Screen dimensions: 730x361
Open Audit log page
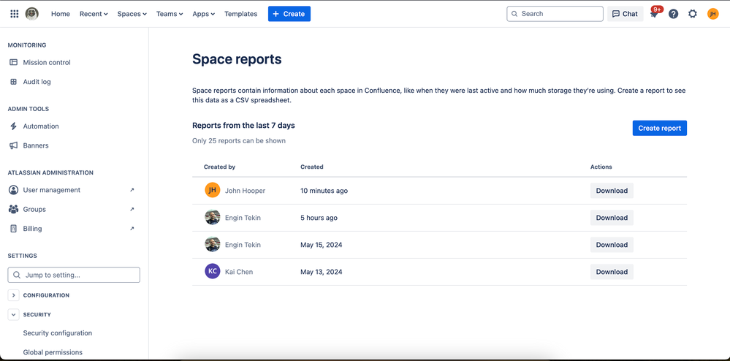tap(37, 82)
